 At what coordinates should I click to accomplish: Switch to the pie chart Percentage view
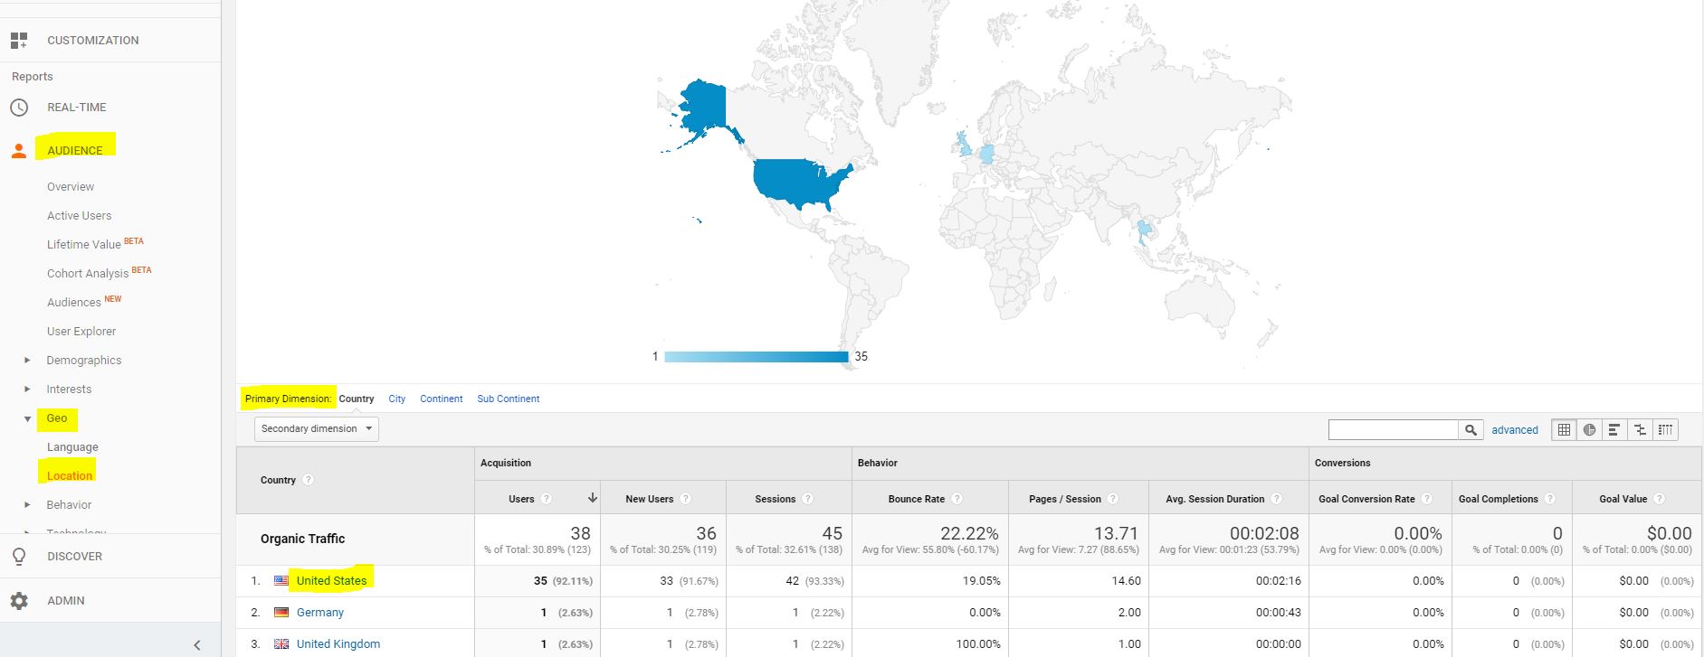tap(1589, 430)
